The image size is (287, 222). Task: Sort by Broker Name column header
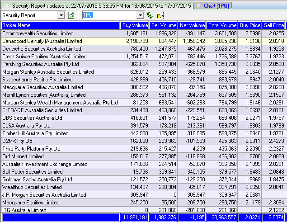[61, 25]
